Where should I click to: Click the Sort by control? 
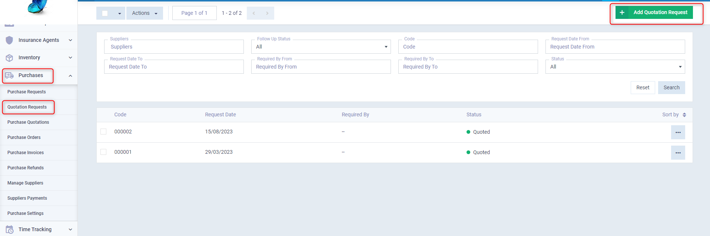674,114
